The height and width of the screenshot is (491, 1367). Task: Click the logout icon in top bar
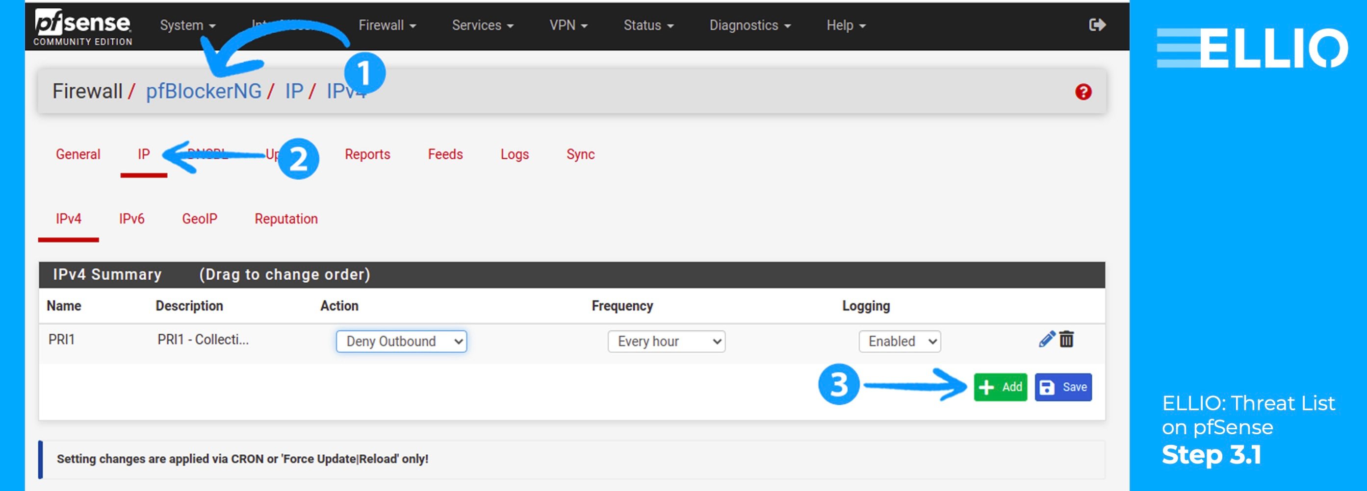[1097, 24]
